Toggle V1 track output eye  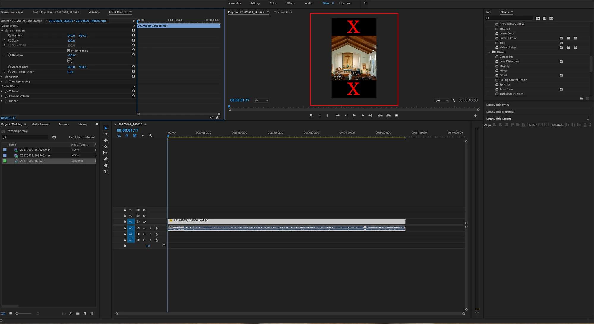coord(144,222)
